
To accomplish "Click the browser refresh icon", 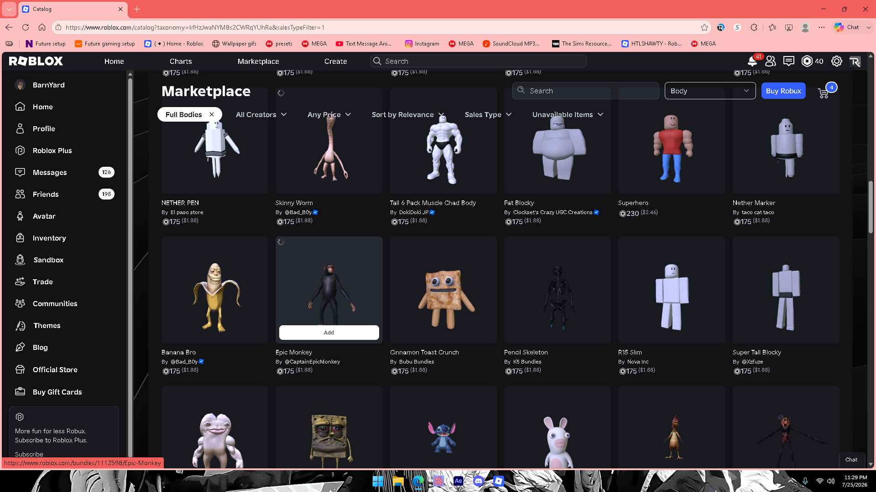I will coord(26,27).
